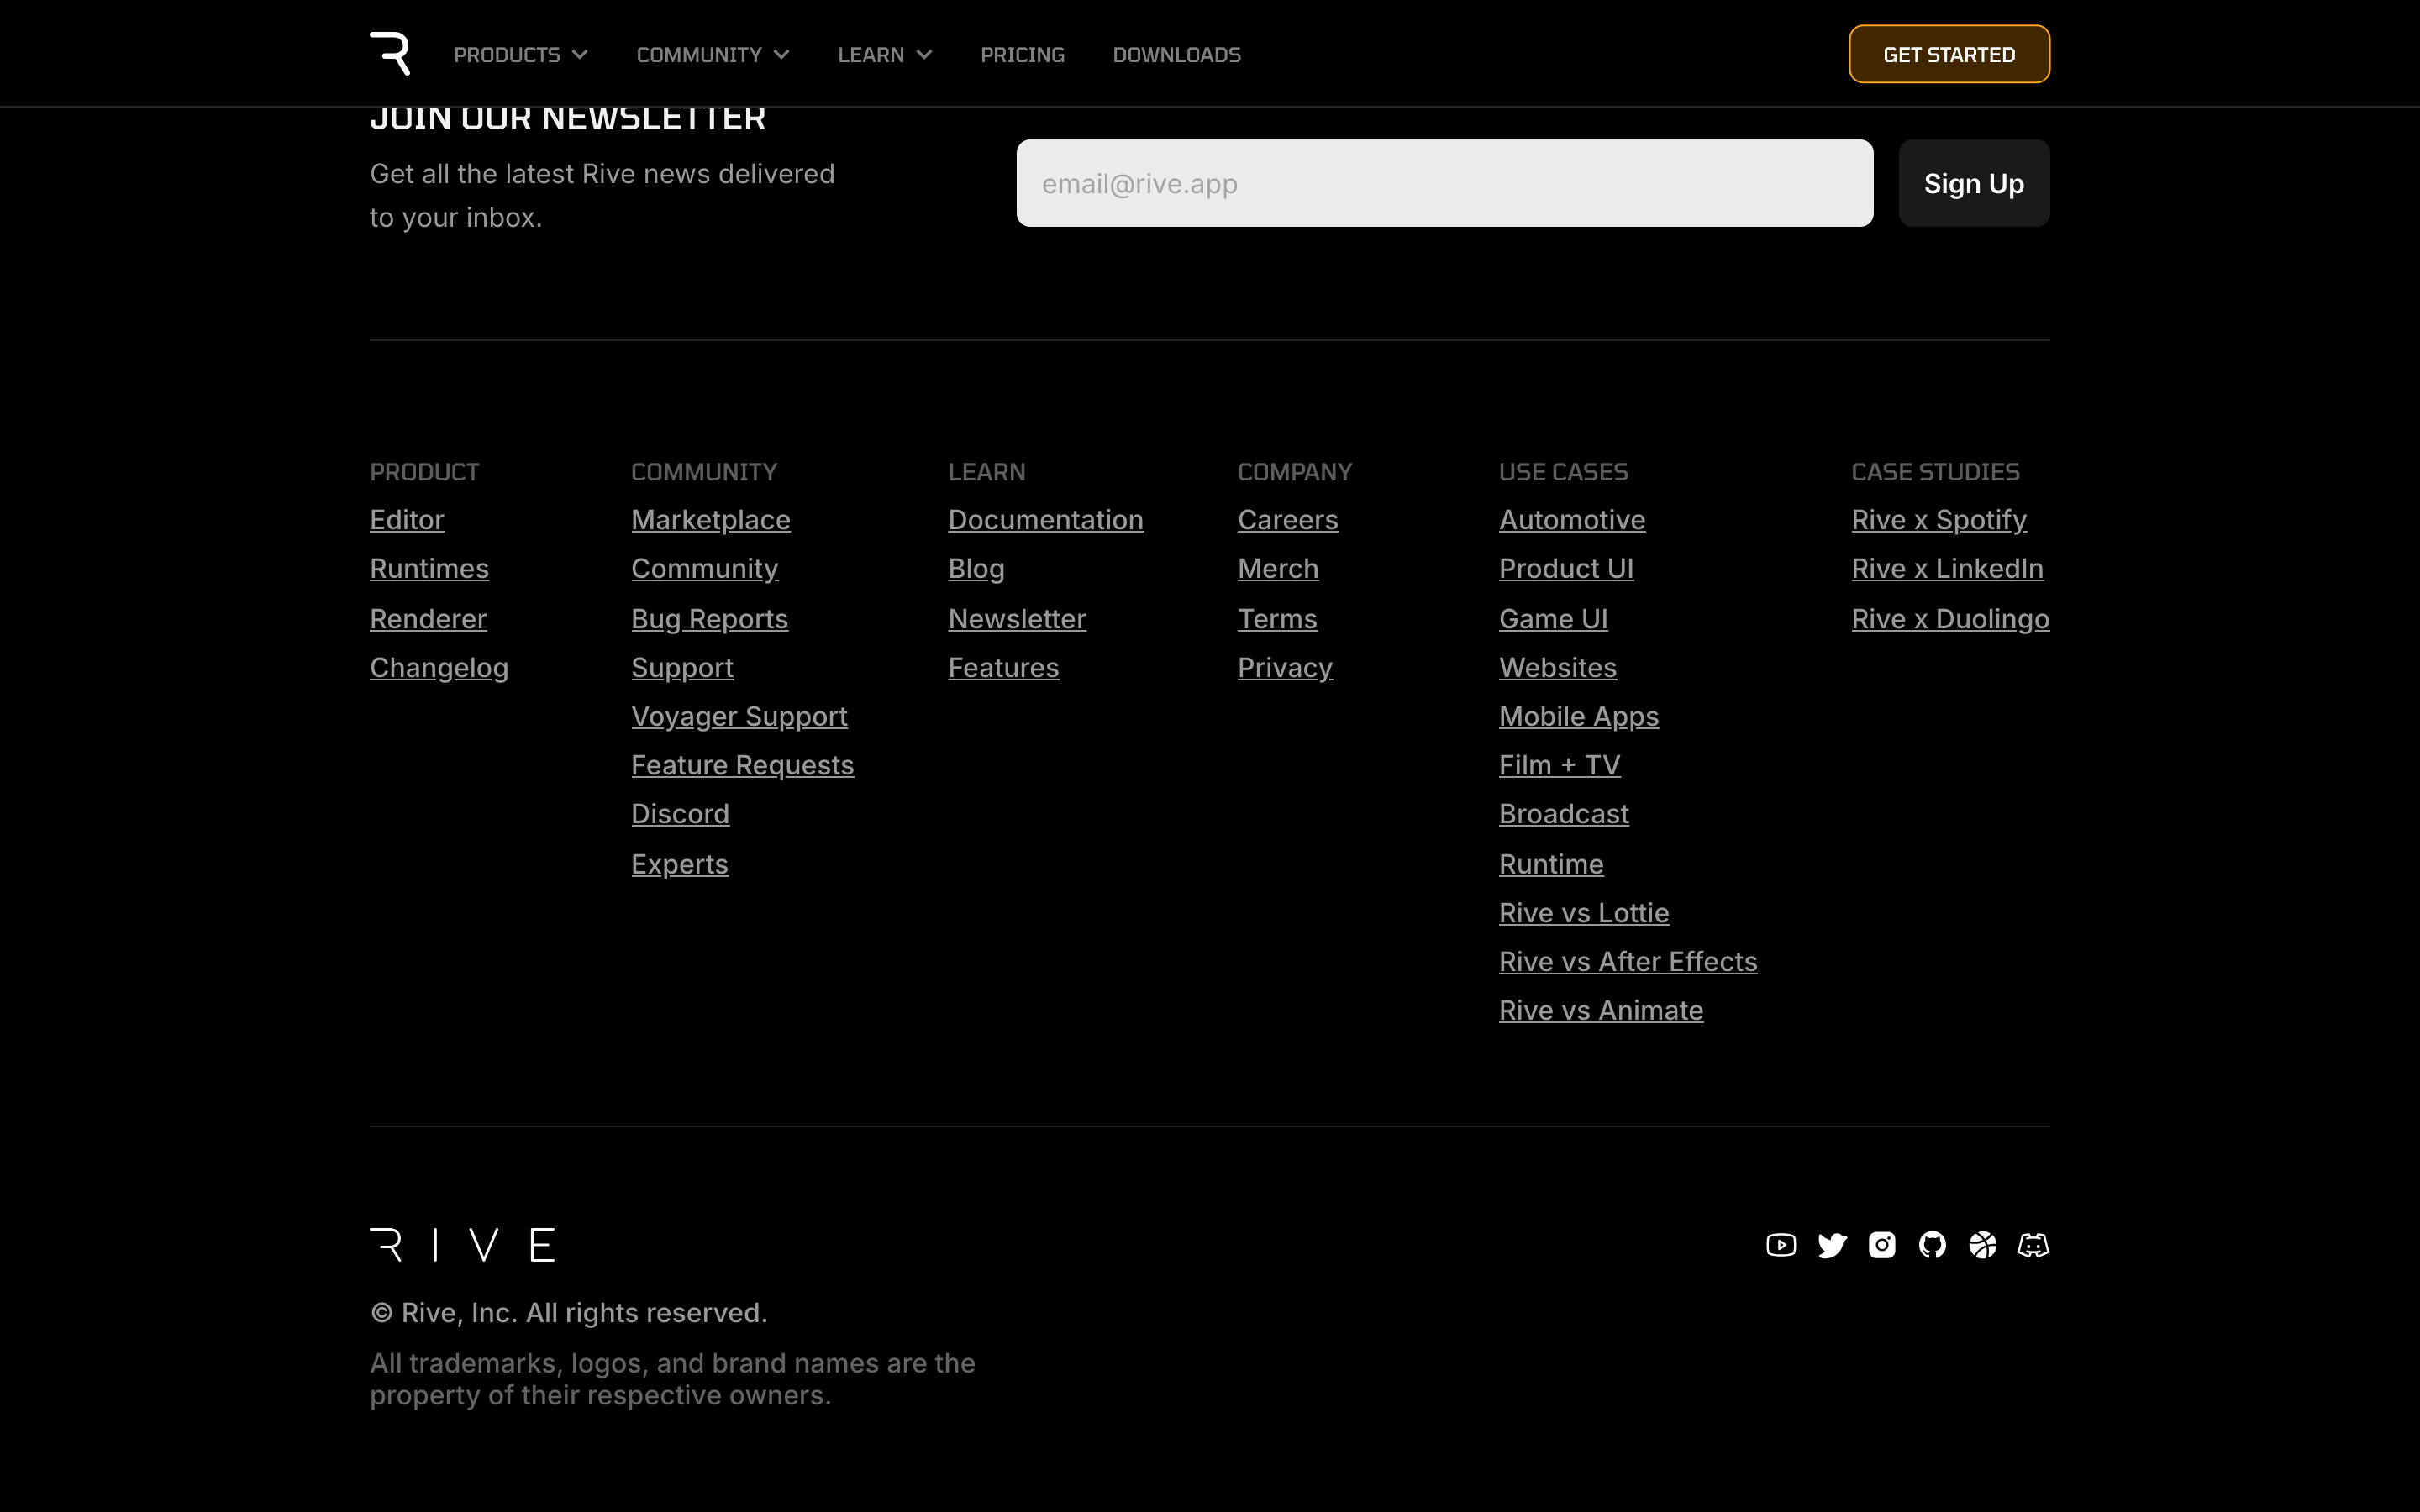Open the Dribbble social icon
Screen dimensions: 2420x1512
(1983, 1245)
